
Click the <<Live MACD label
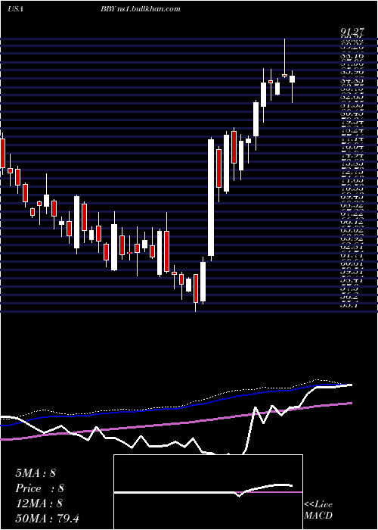pyautogui.click(x=318, y=510)
